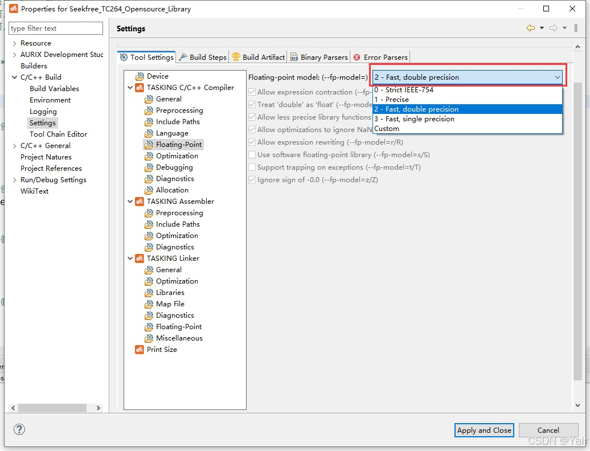The image size is (590, 451).
Task: Click Apply and Close button
Action: [484, 430]
